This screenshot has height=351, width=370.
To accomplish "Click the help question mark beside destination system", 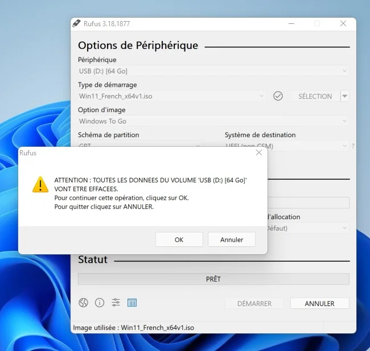I will [353, 146].
